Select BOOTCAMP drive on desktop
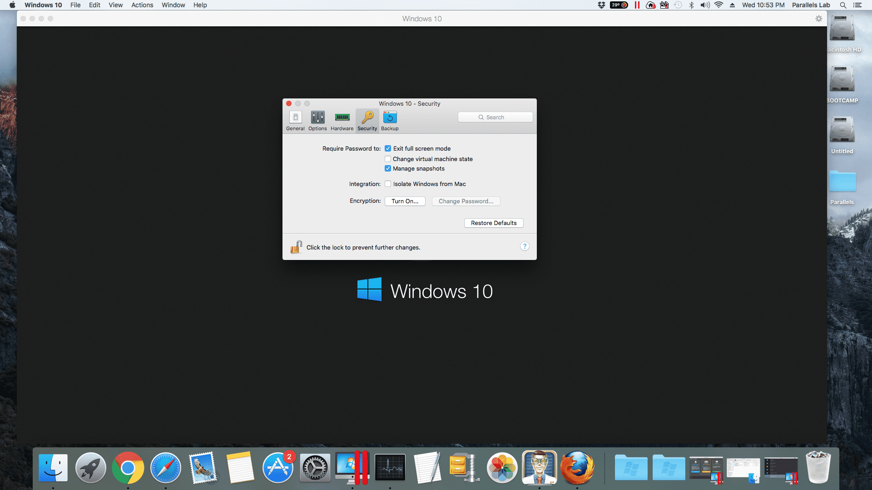This screenshot has width=872, height=490. (x=842, y=84)
